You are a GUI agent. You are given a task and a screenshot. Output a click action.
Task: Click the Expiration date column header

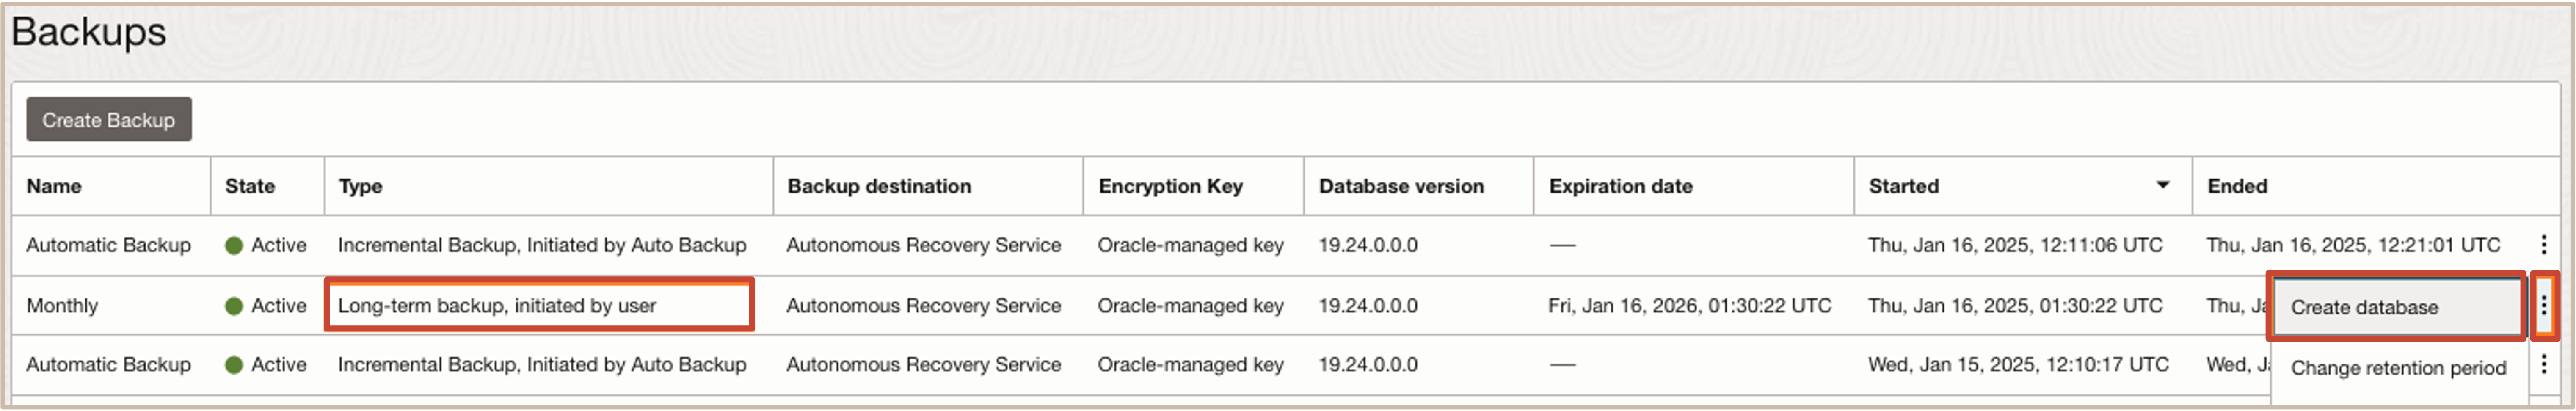(x=1620, y=186)
